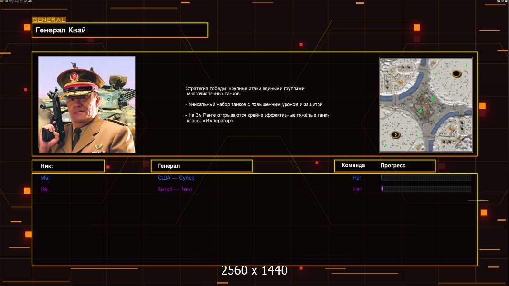
Task: Select the Генерал Квай title field
Action: point(119,30)
